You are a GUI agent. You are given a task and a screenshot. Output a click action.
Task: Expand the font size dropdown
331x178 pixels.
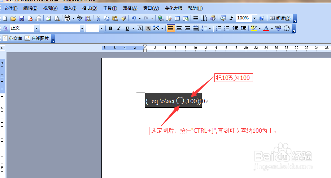click(101, 28)
